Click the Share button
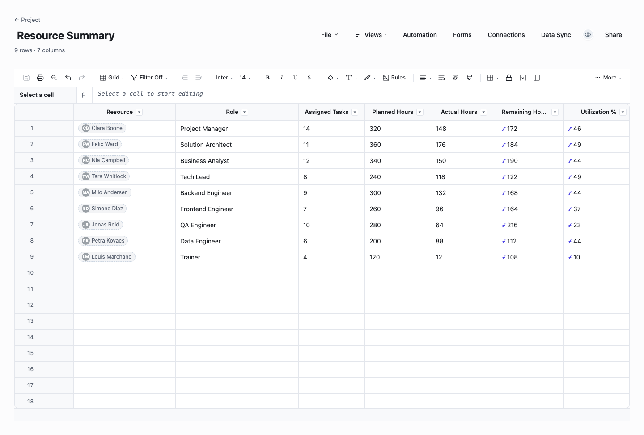 613,35
